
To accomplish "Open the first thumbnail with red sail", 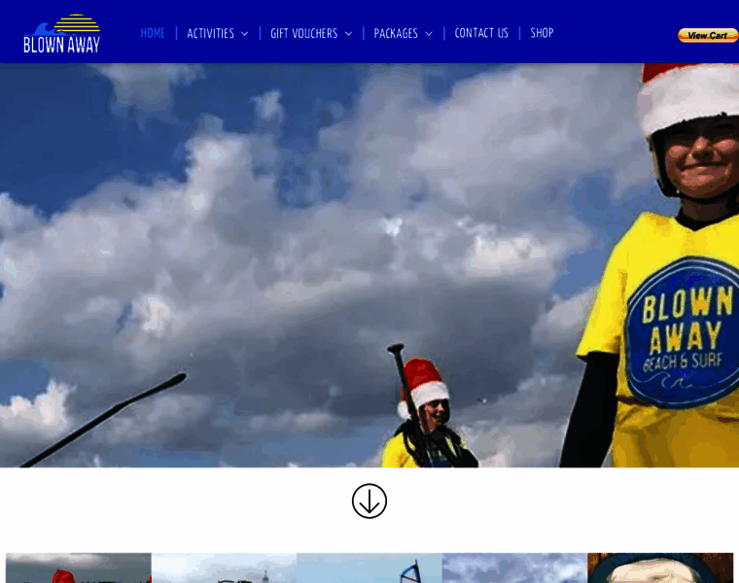I will pos(78,567).
